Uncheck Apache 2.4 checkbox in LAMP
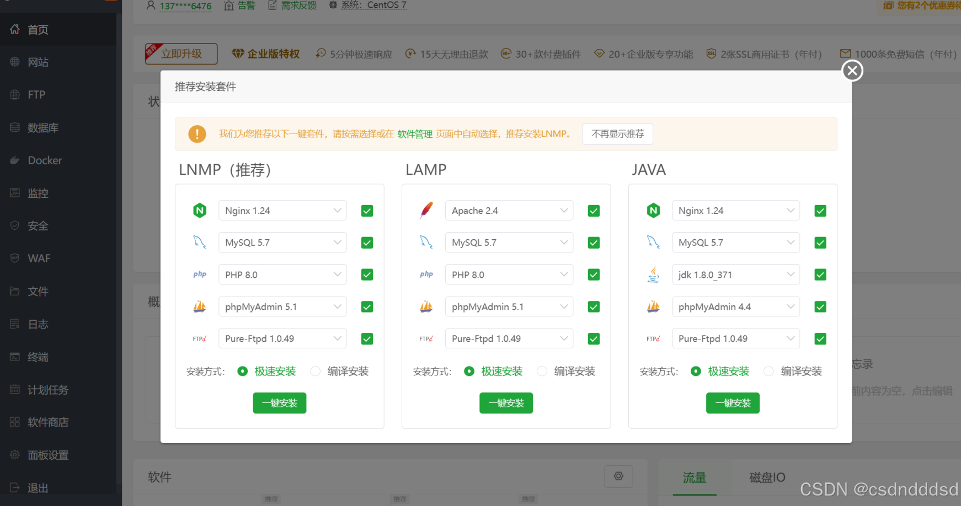Viewport: 961px width, 506px height. click(594, 211)
